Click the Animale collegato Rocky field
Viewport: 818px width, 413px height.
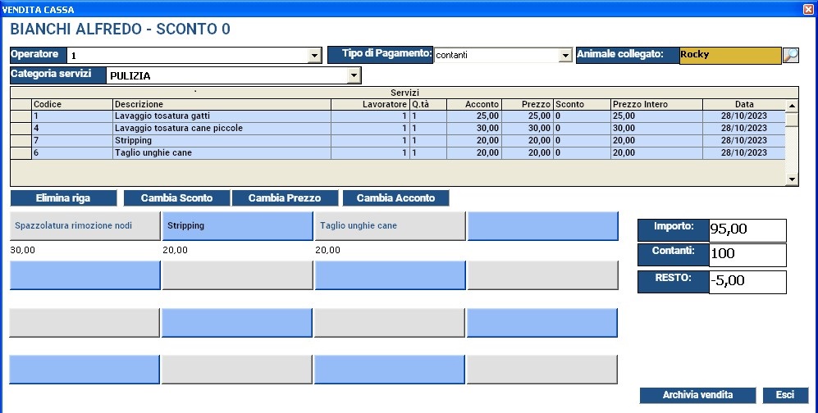pyautogui.click(x=729, y=56)
